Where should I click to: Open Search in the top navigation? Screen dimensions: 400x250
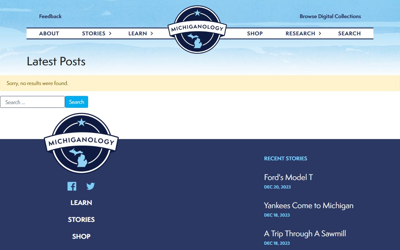pos(349,33)
